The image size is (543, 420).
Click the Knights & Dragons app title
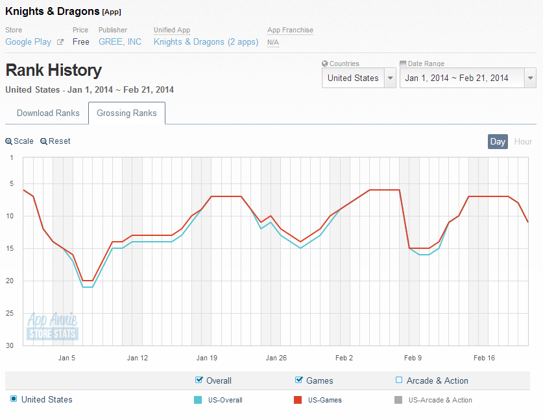[53, 12]
